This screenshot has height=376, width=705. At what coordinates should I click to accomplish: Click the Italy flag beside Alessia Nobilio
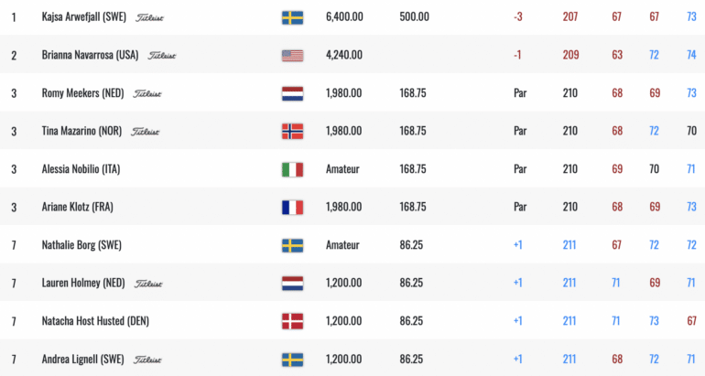click(x=292, y=169)
